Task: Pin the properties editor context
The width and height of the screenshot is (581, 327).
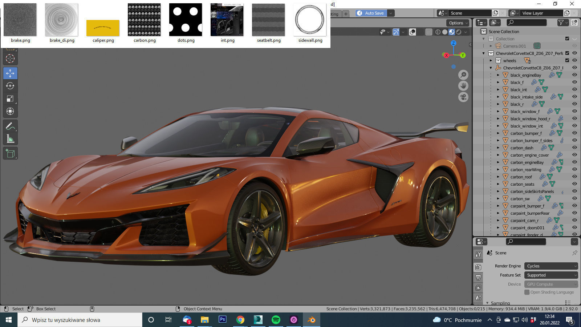Action: [x=574, y=253]
